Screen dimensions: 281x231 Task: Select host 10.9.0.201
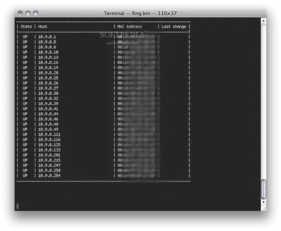point(49,155)
